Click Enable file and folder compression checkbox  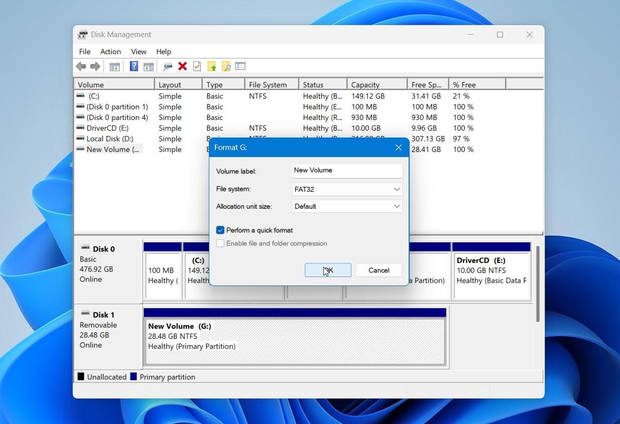(220, 243)
